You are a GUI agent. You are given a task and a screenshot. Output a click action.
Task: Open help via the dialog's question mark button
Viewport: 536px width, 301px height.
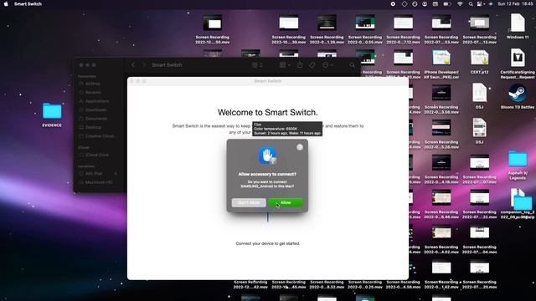pos(300,147)
